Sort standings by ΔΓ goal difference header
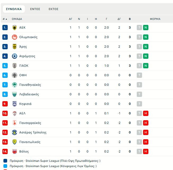This screenshot has height=170, width=173. 119,19
